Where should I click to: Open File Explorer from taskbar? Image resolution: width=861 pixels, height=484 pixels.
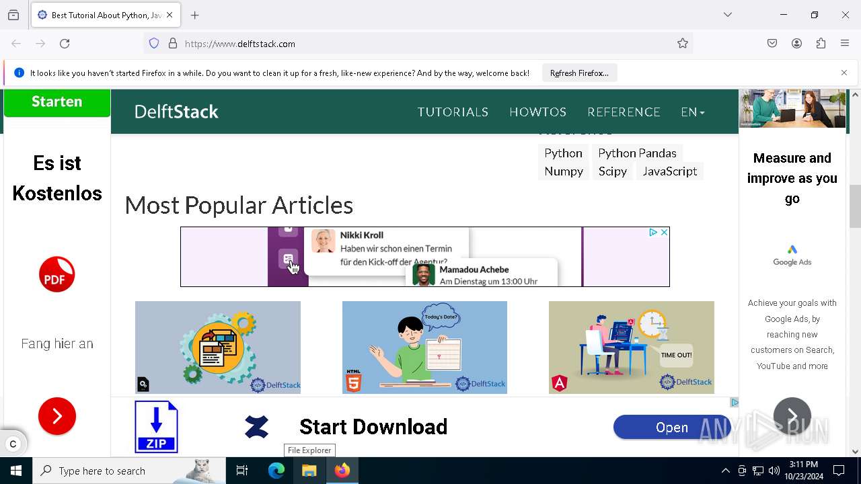click(x=309, y=471)
